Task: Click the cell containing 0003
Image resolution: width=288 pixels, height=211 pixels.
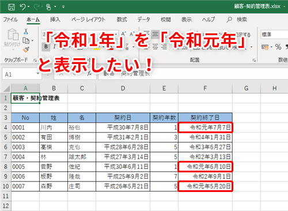Action: click(x=25, y=147)
